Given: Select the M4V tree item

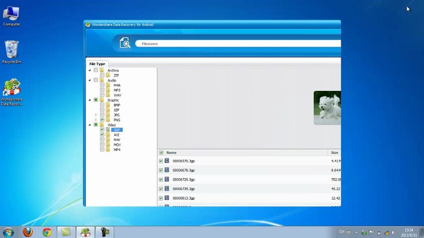Looking at the screenshot, I should (x=117, y=140).
